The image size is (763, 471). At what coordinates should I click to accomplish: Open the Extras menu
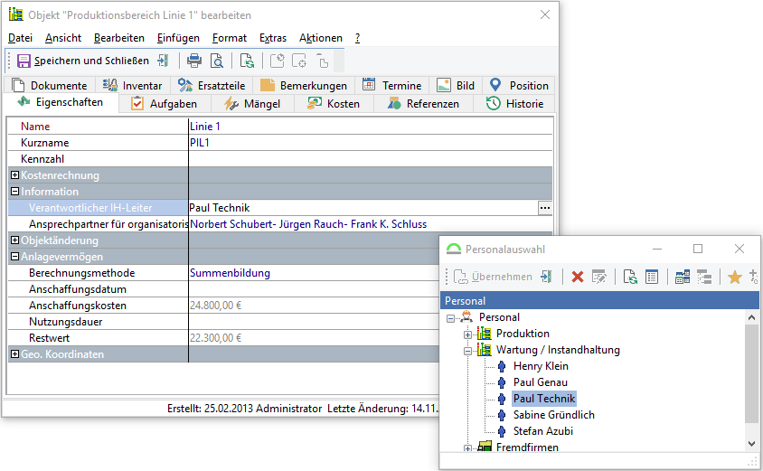click(x=273, y=38)
